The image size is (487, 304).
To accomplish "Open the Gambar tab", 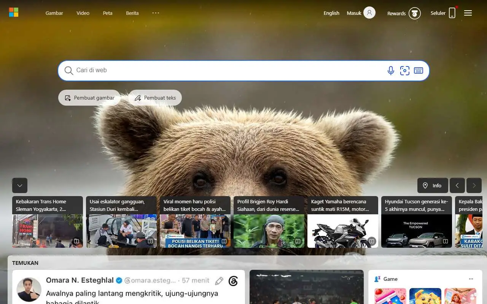I will (x=54, y=13).
